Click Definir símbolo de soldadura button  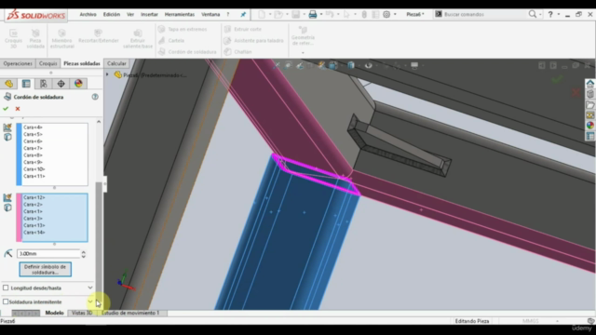tap(46, 269)
